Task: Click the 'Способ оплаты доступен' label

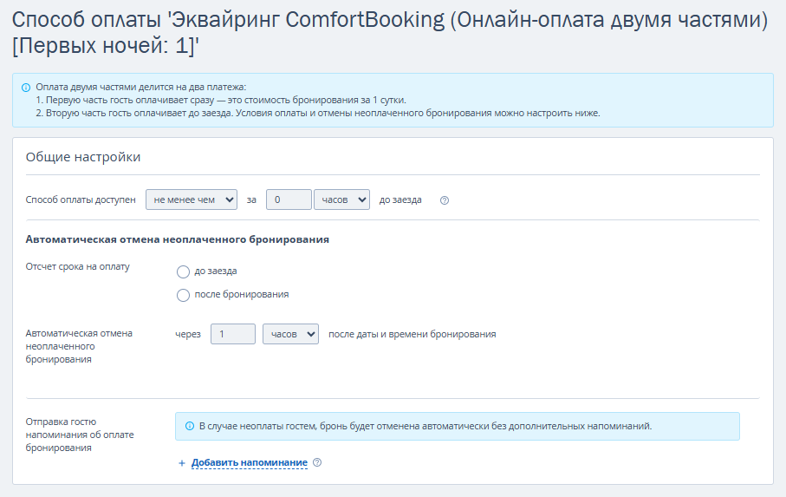Action: pyautogui.click(x=81, y=199)
